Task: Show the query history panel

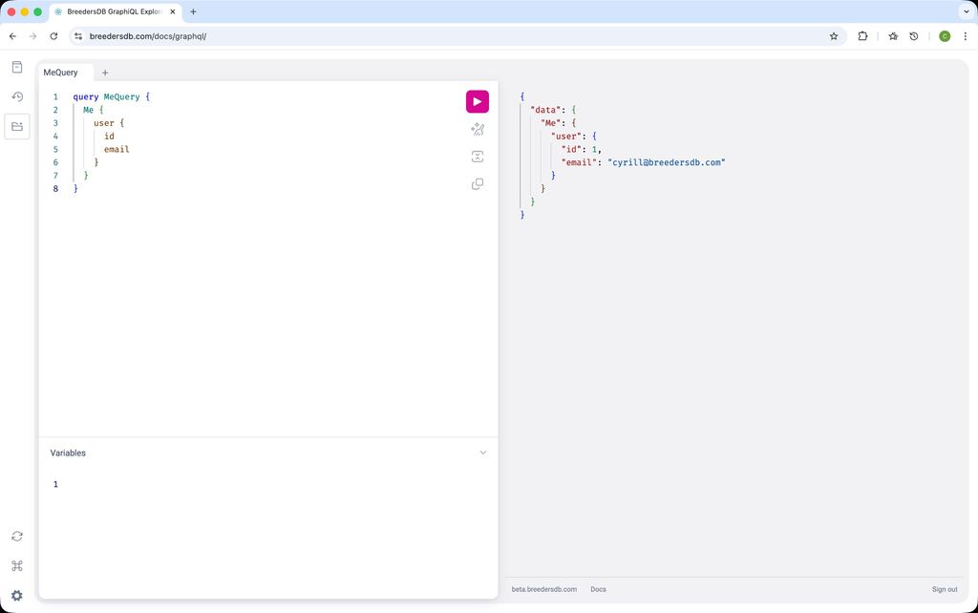Action: coord(16,96)
